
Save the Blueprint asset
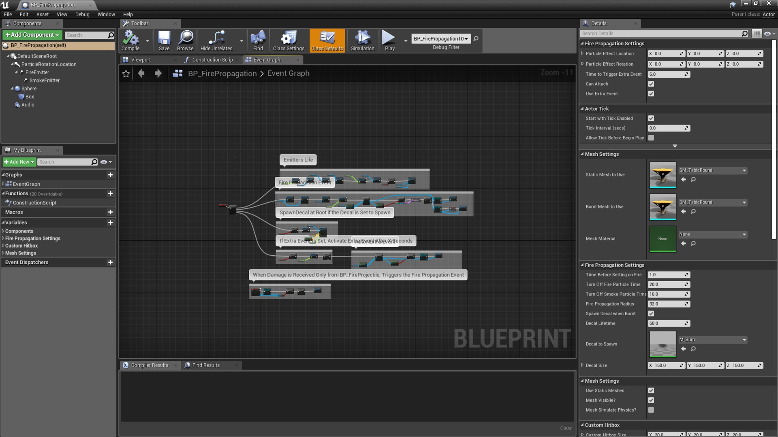164,40
